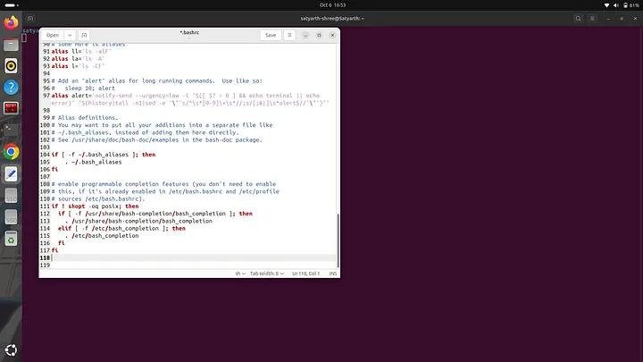Select the Text Editor dock icon
643x362 pixels.
pos(11,174)
